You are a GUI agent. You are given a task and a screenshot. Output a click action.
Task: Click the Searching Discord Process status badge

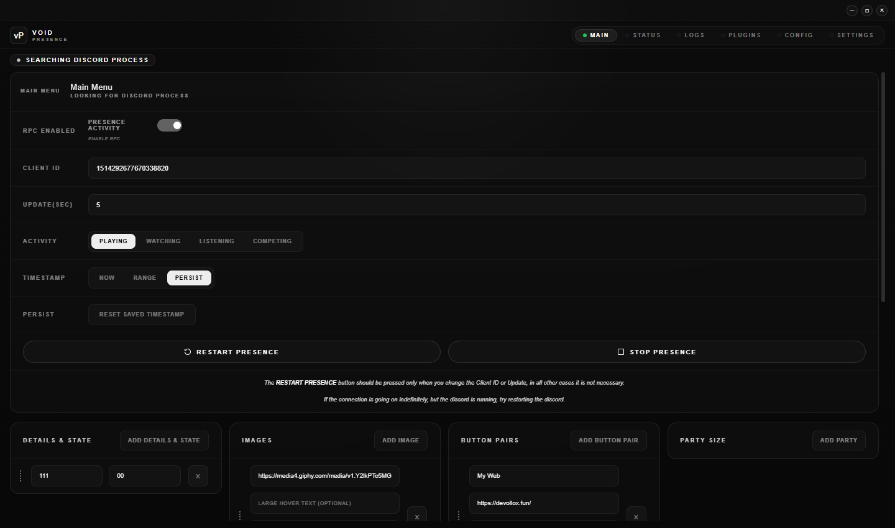pyautogui.click(x=83, y=60)
